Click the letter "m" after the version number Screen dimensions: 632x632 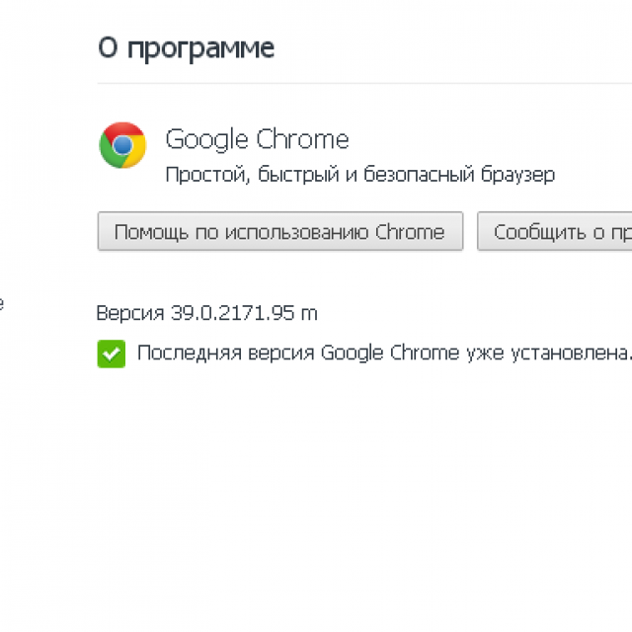coord(310,314)
